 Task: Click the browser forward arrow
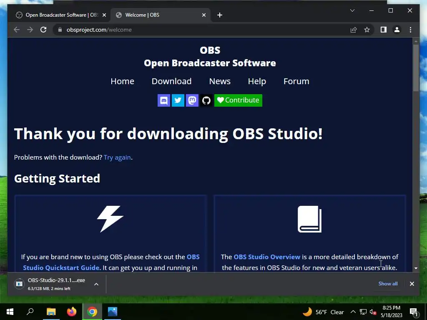pos(30,30)
